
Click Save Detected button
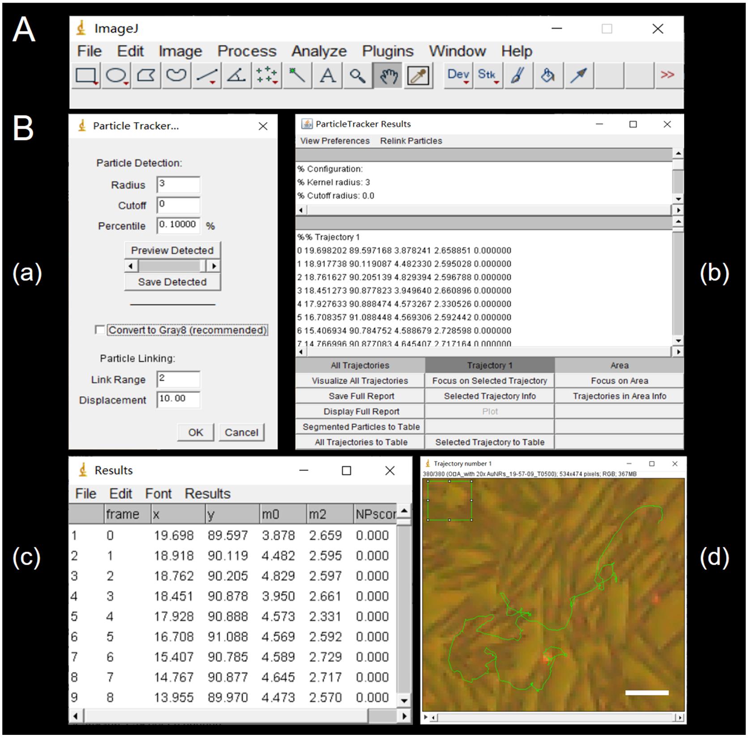point(172,282)
